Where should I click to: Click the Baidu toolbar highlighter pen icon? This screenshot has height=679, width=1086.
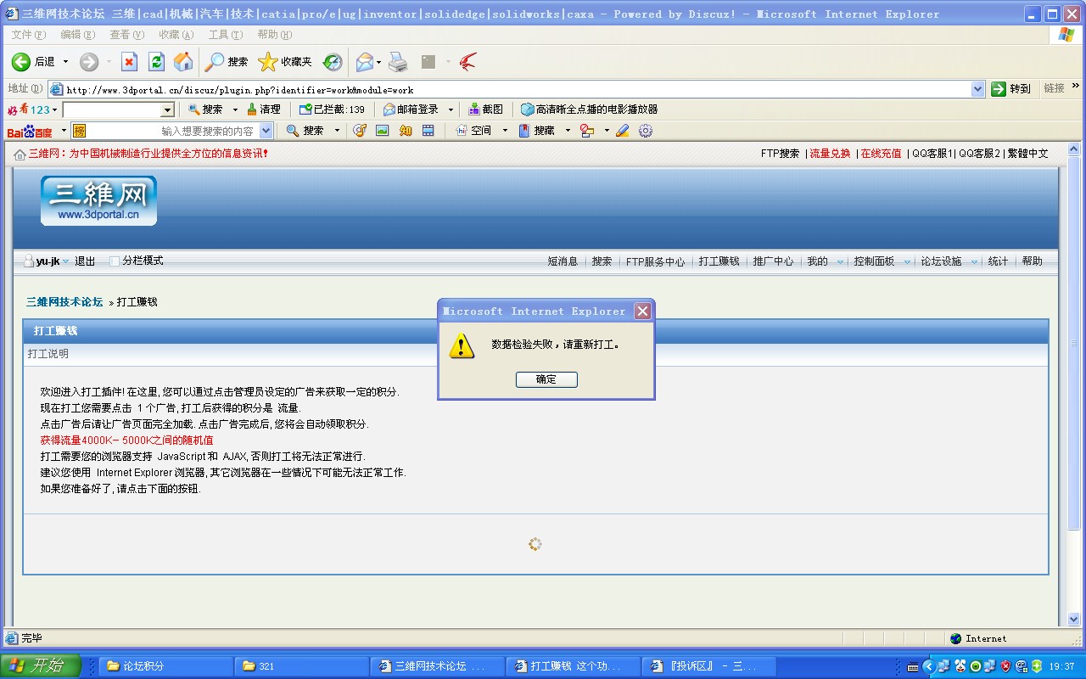pyautogui.click(x=623, y=131)
